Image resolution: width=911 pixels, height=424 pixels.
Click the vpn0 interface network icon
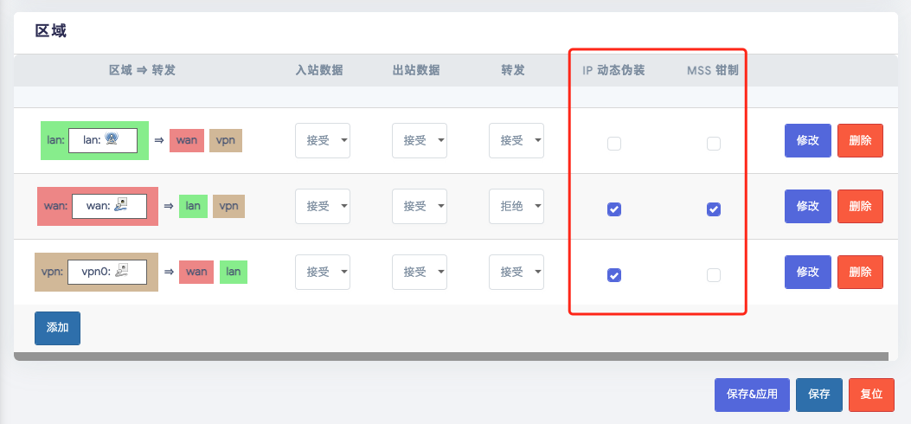coord(121,269)
